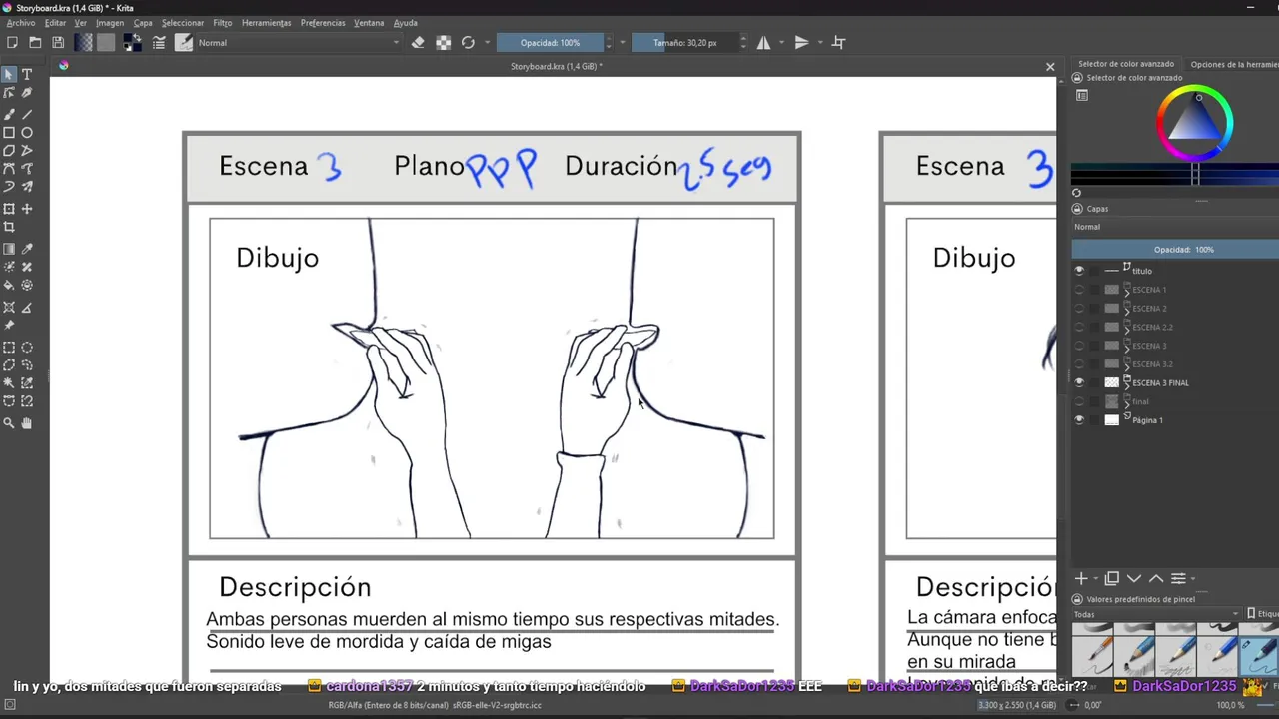This screenshot has height=719, width=1279.
Task: Select the crop tool
Action: pos(9,227)
